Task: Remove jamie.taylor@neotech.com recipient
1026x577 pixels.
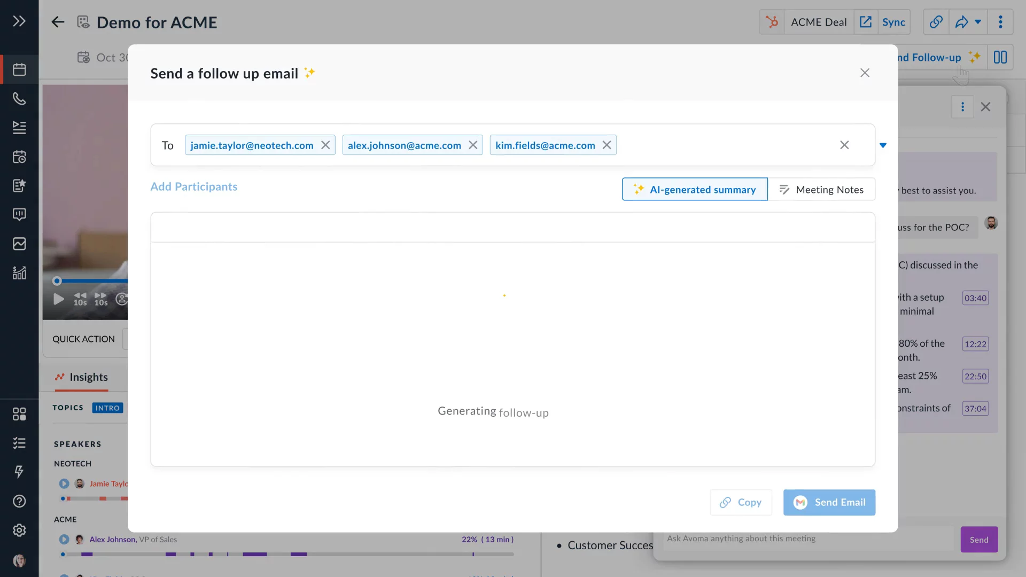Action: [x=325, y=145]
